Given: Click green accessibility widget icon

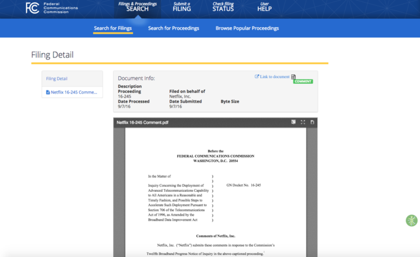Looking at the screenshot, I should [412, 221].
